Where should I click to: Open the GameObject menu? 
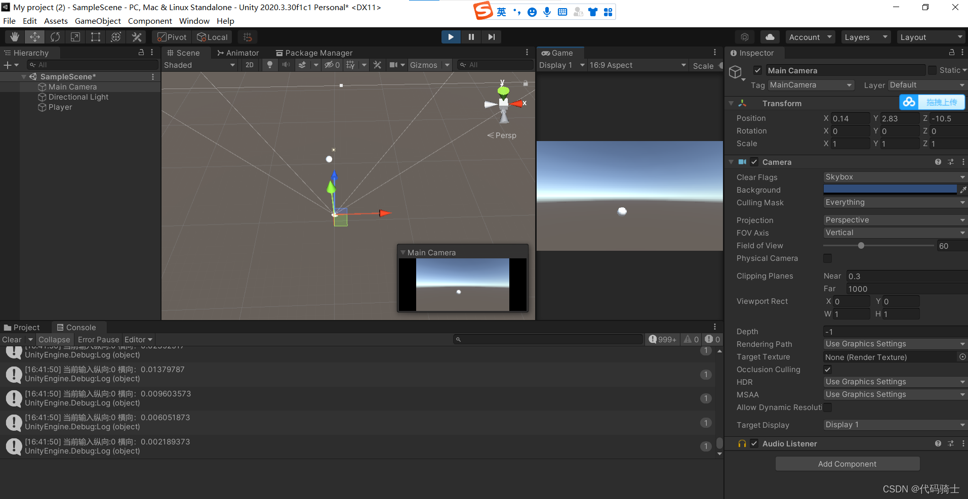click(98, 21)
